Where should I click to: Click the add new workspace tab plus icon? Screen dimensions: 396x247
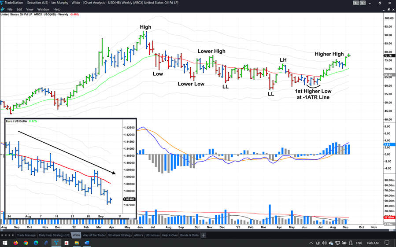[x=204, y=235]
